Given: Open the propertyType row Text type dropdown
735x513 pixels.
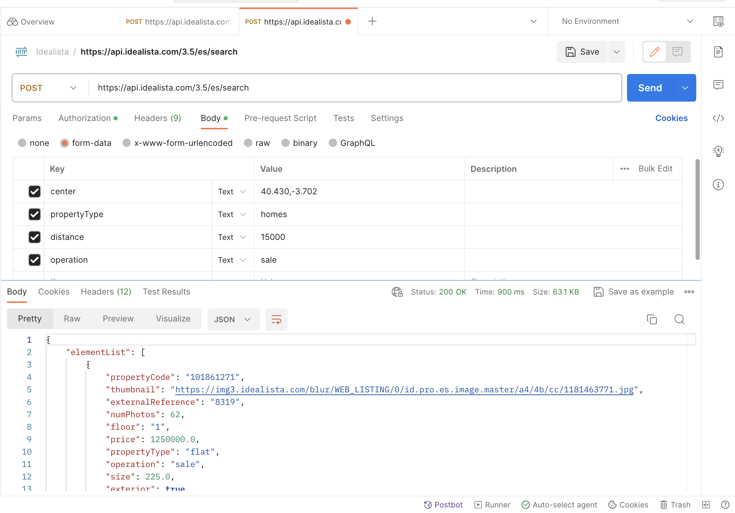Looking at the screenshot, I should [x=232, y=214].
